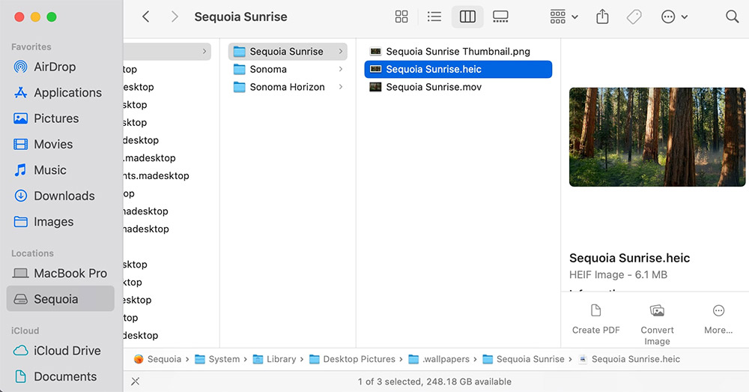Click Sequoia in the path bar

pyautogui.click(x=157, y=359)
